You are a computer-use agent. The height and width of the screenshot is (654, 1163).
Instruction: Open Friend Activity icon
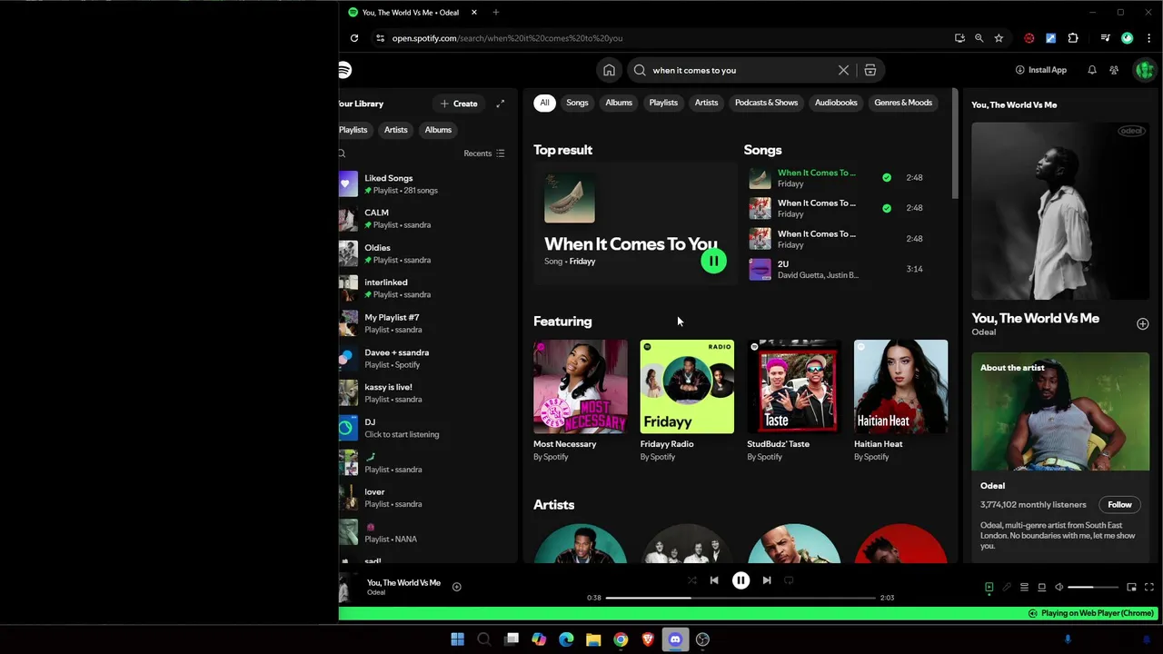tap(1114, 70)
